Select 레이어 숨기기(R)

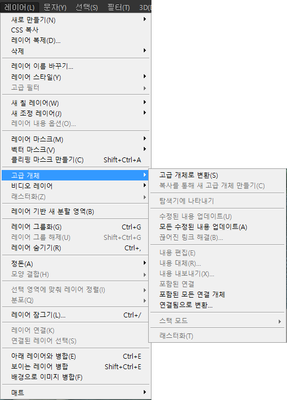75,248
